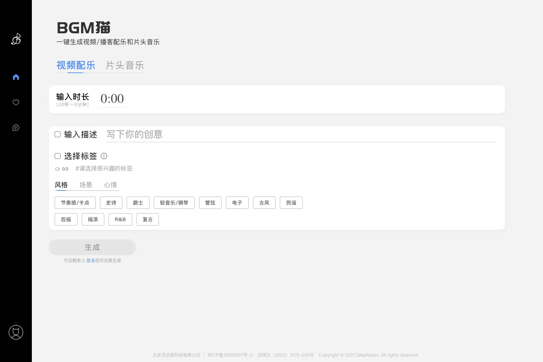Select the 管弦 style tag
Viewport: 543px width, 362px height.
pos(210,203)
